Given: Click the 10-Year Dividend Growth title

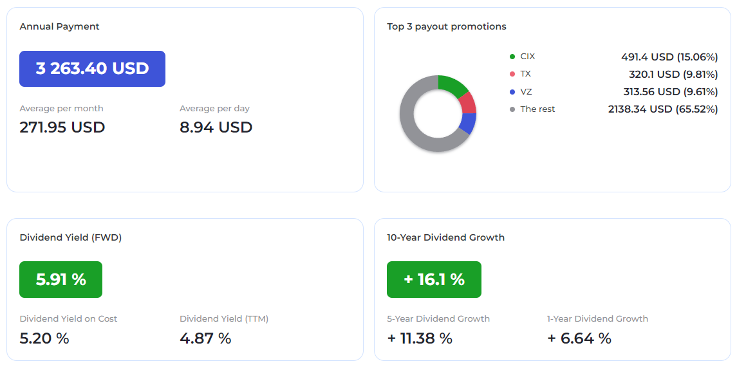Looking at the screenshot, I should click(x=445, y=237).
